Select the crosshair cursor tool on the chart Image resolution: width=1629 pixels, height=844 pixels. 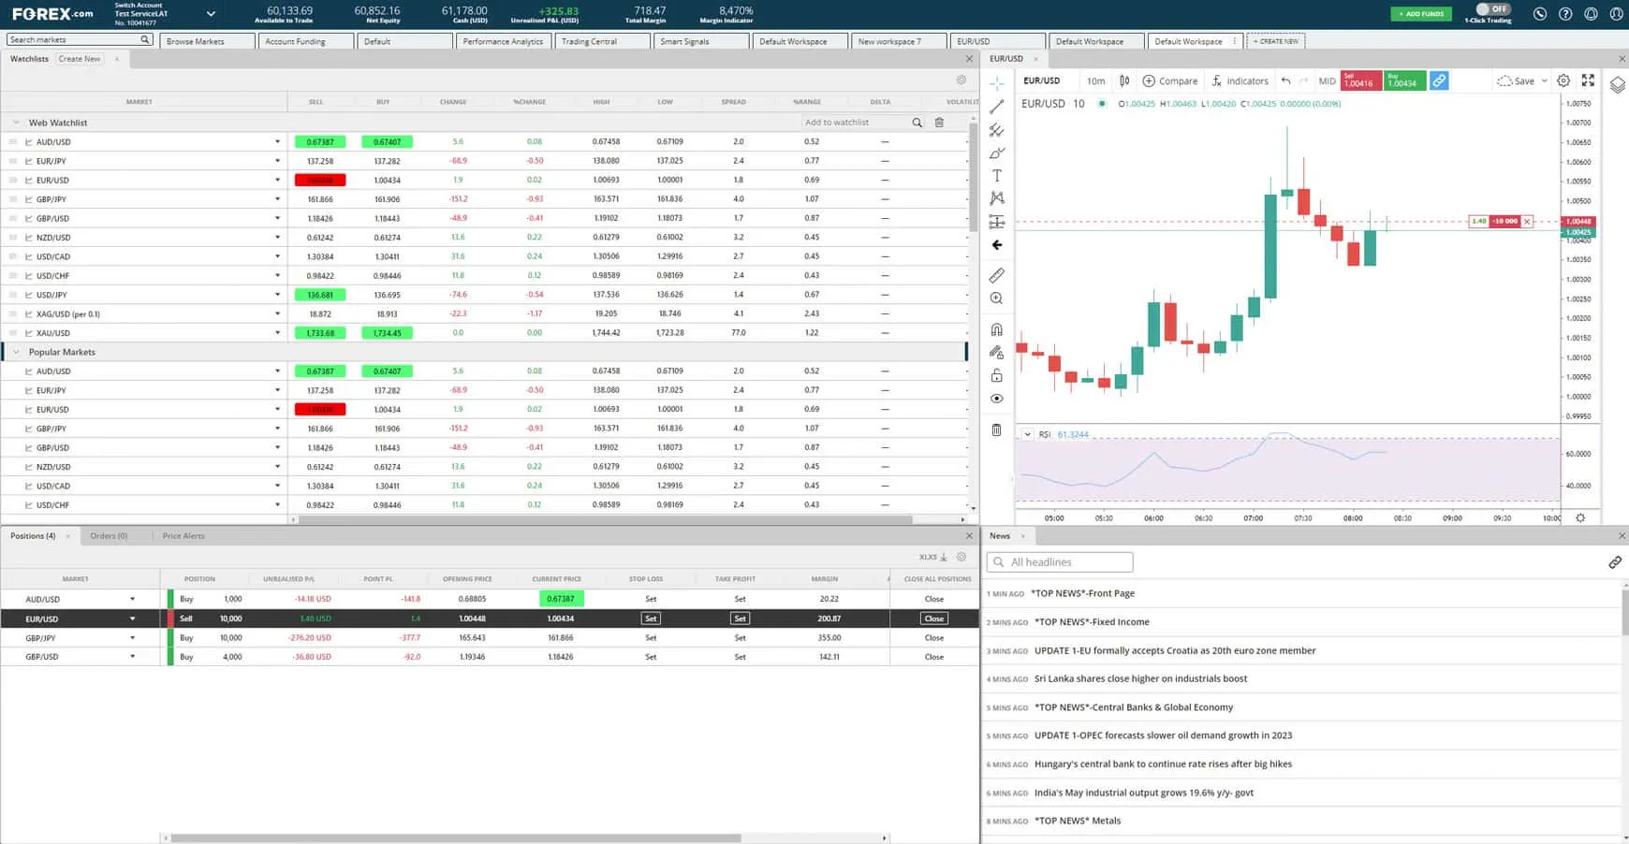click(996, 82)
